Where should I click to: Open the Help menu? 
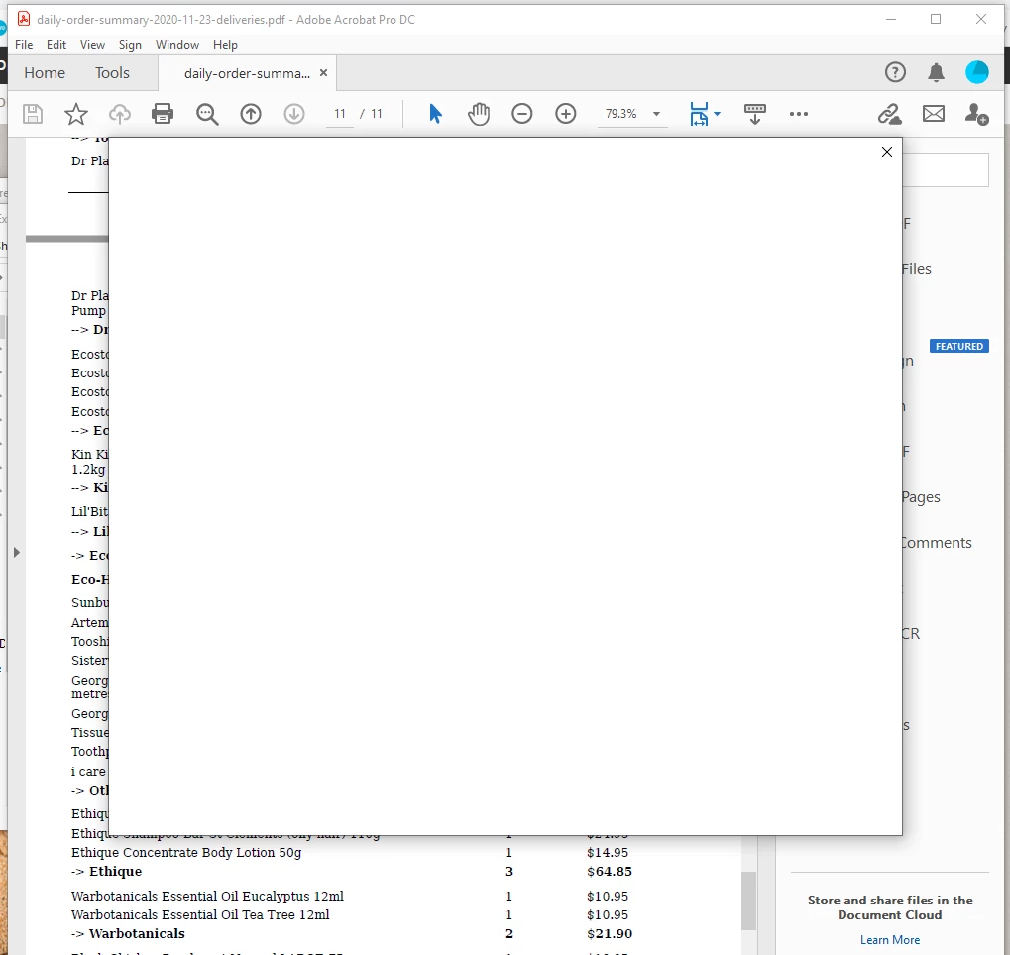(x=225, y=45)
